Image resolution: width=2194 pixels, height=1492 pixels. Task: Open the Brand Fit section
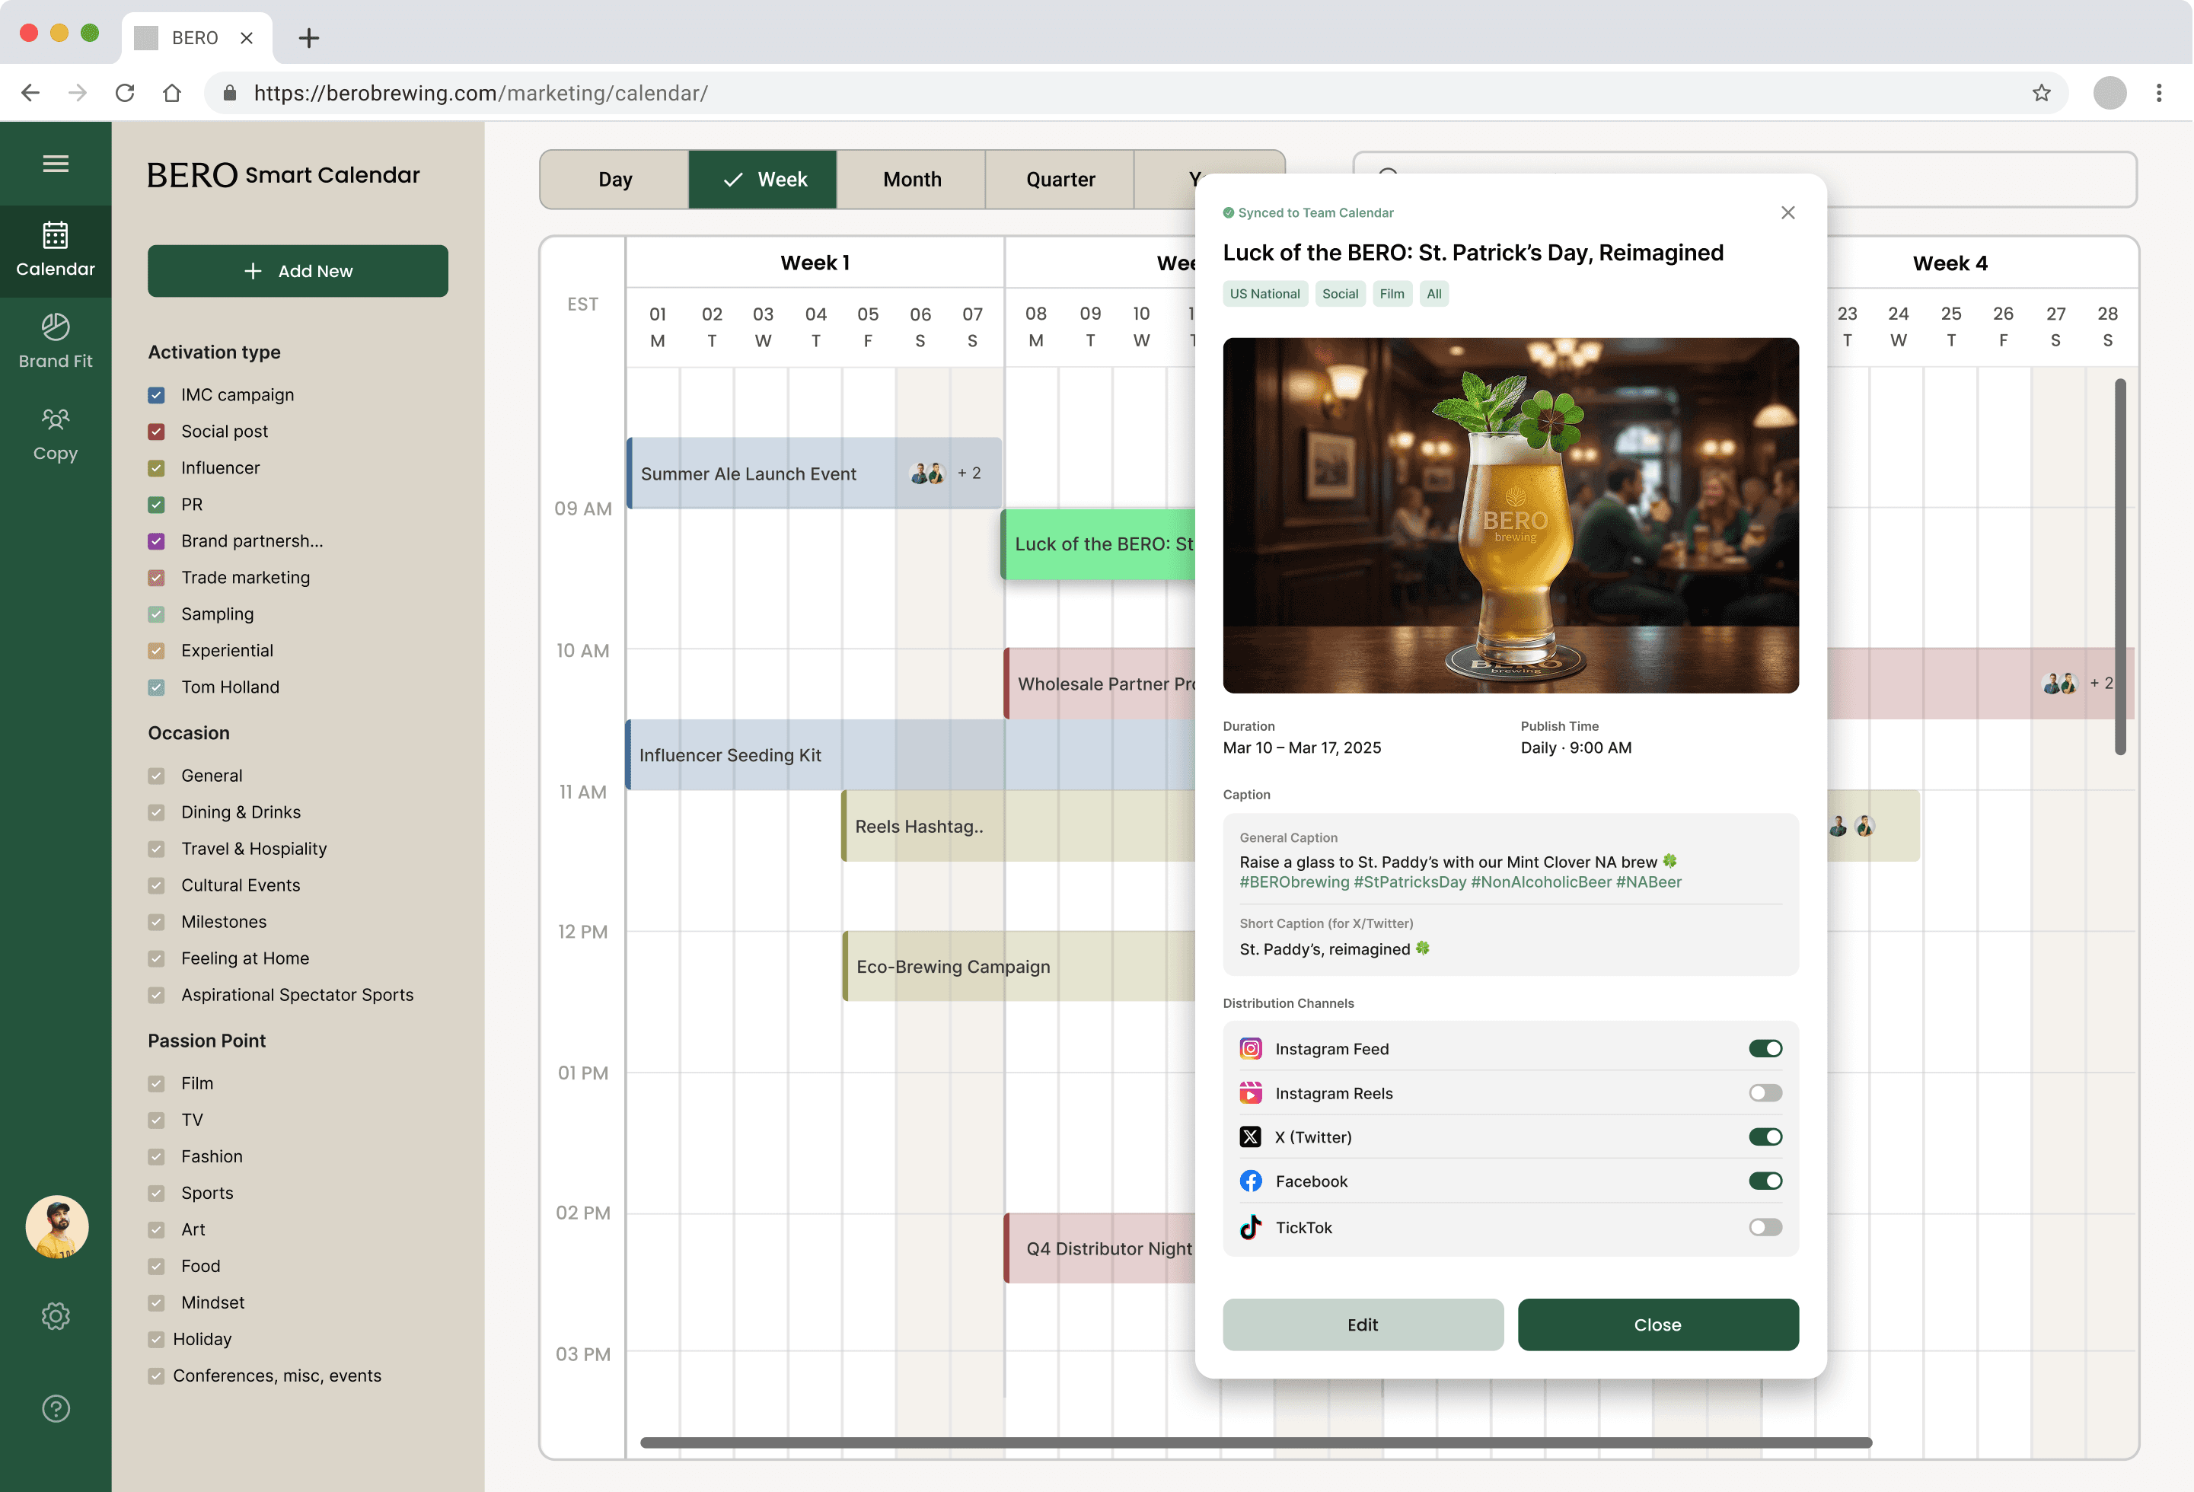56,341
